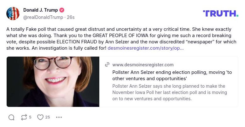Click the ReTruth count of 5
The width and height of the screenshot is (245, 127).
tap(30, 117)
